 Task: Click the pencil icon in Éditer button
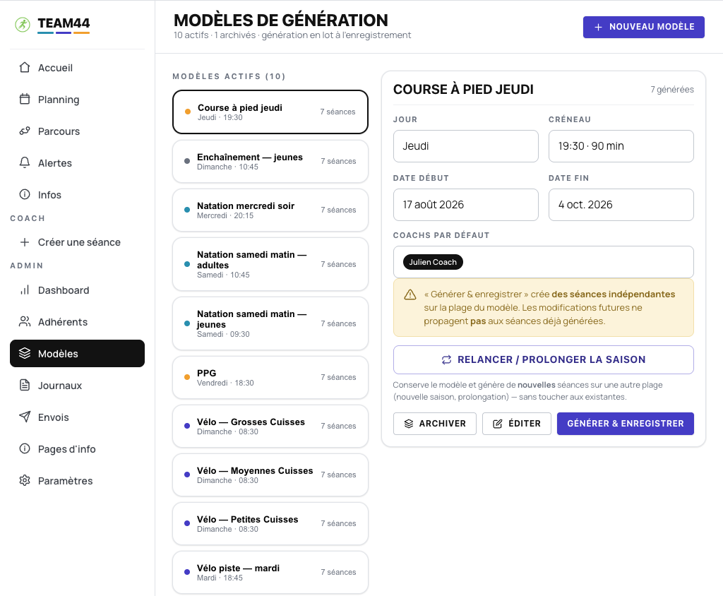tap(498, 424)
